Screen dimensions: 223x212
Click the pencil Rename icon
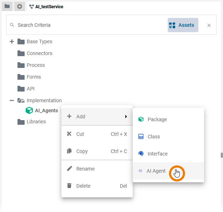(x=69, y=169)
